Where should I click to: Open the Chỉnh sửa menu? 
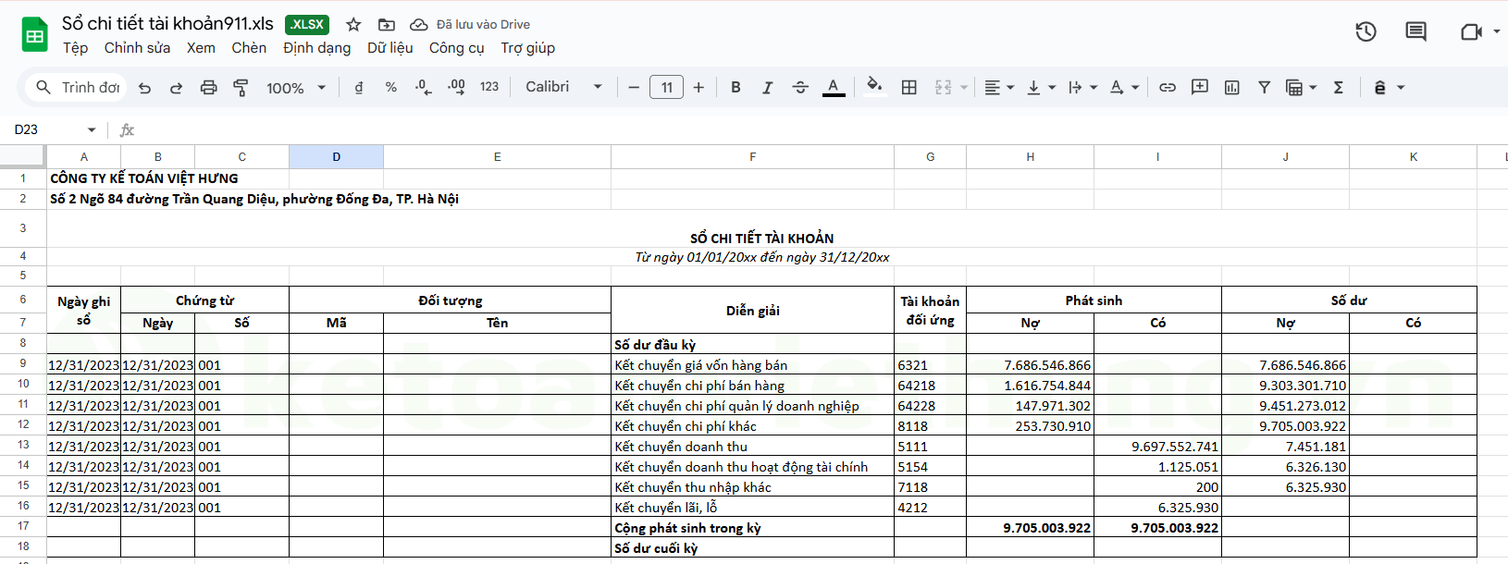(137, 48)
